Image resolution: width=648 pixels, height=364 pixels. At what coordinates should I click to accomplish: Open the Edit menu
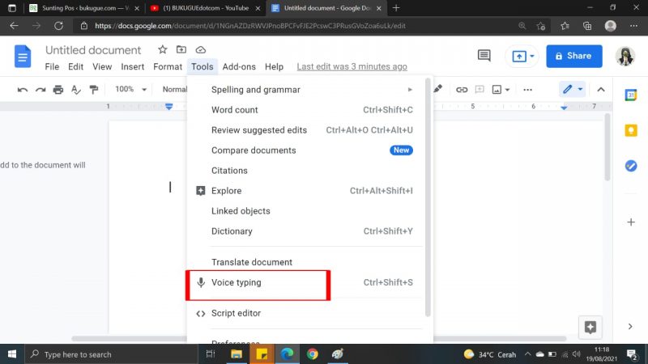tap(75, 66)
